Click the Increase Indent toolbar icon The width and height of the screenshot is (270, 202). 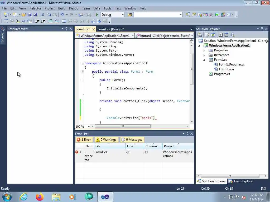click(x=43, y=21)
